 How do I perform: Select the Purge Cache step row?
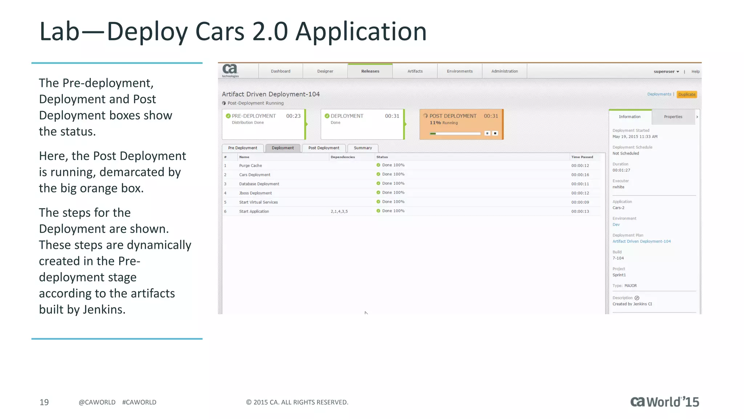point(412,165)
